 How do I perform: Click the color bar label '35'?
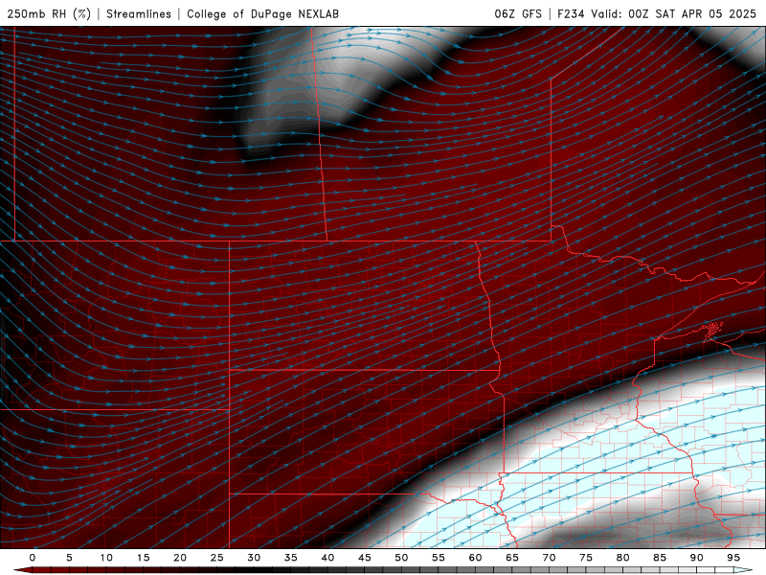[x=291, y=558]
